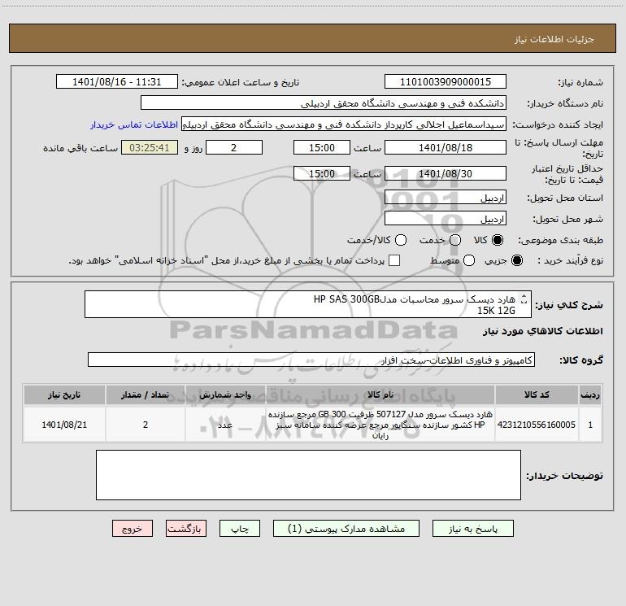Image resolution: width=626 pixels, height=606 pixels.
Task: Click the general description text area
Action: click(x=308, y=304)
